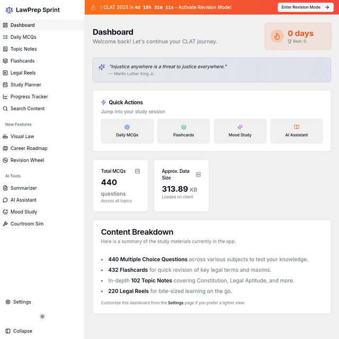Screen dimensions: 339x339
Task: Click the server icon on Data Size card
Action: pos(199,174)
